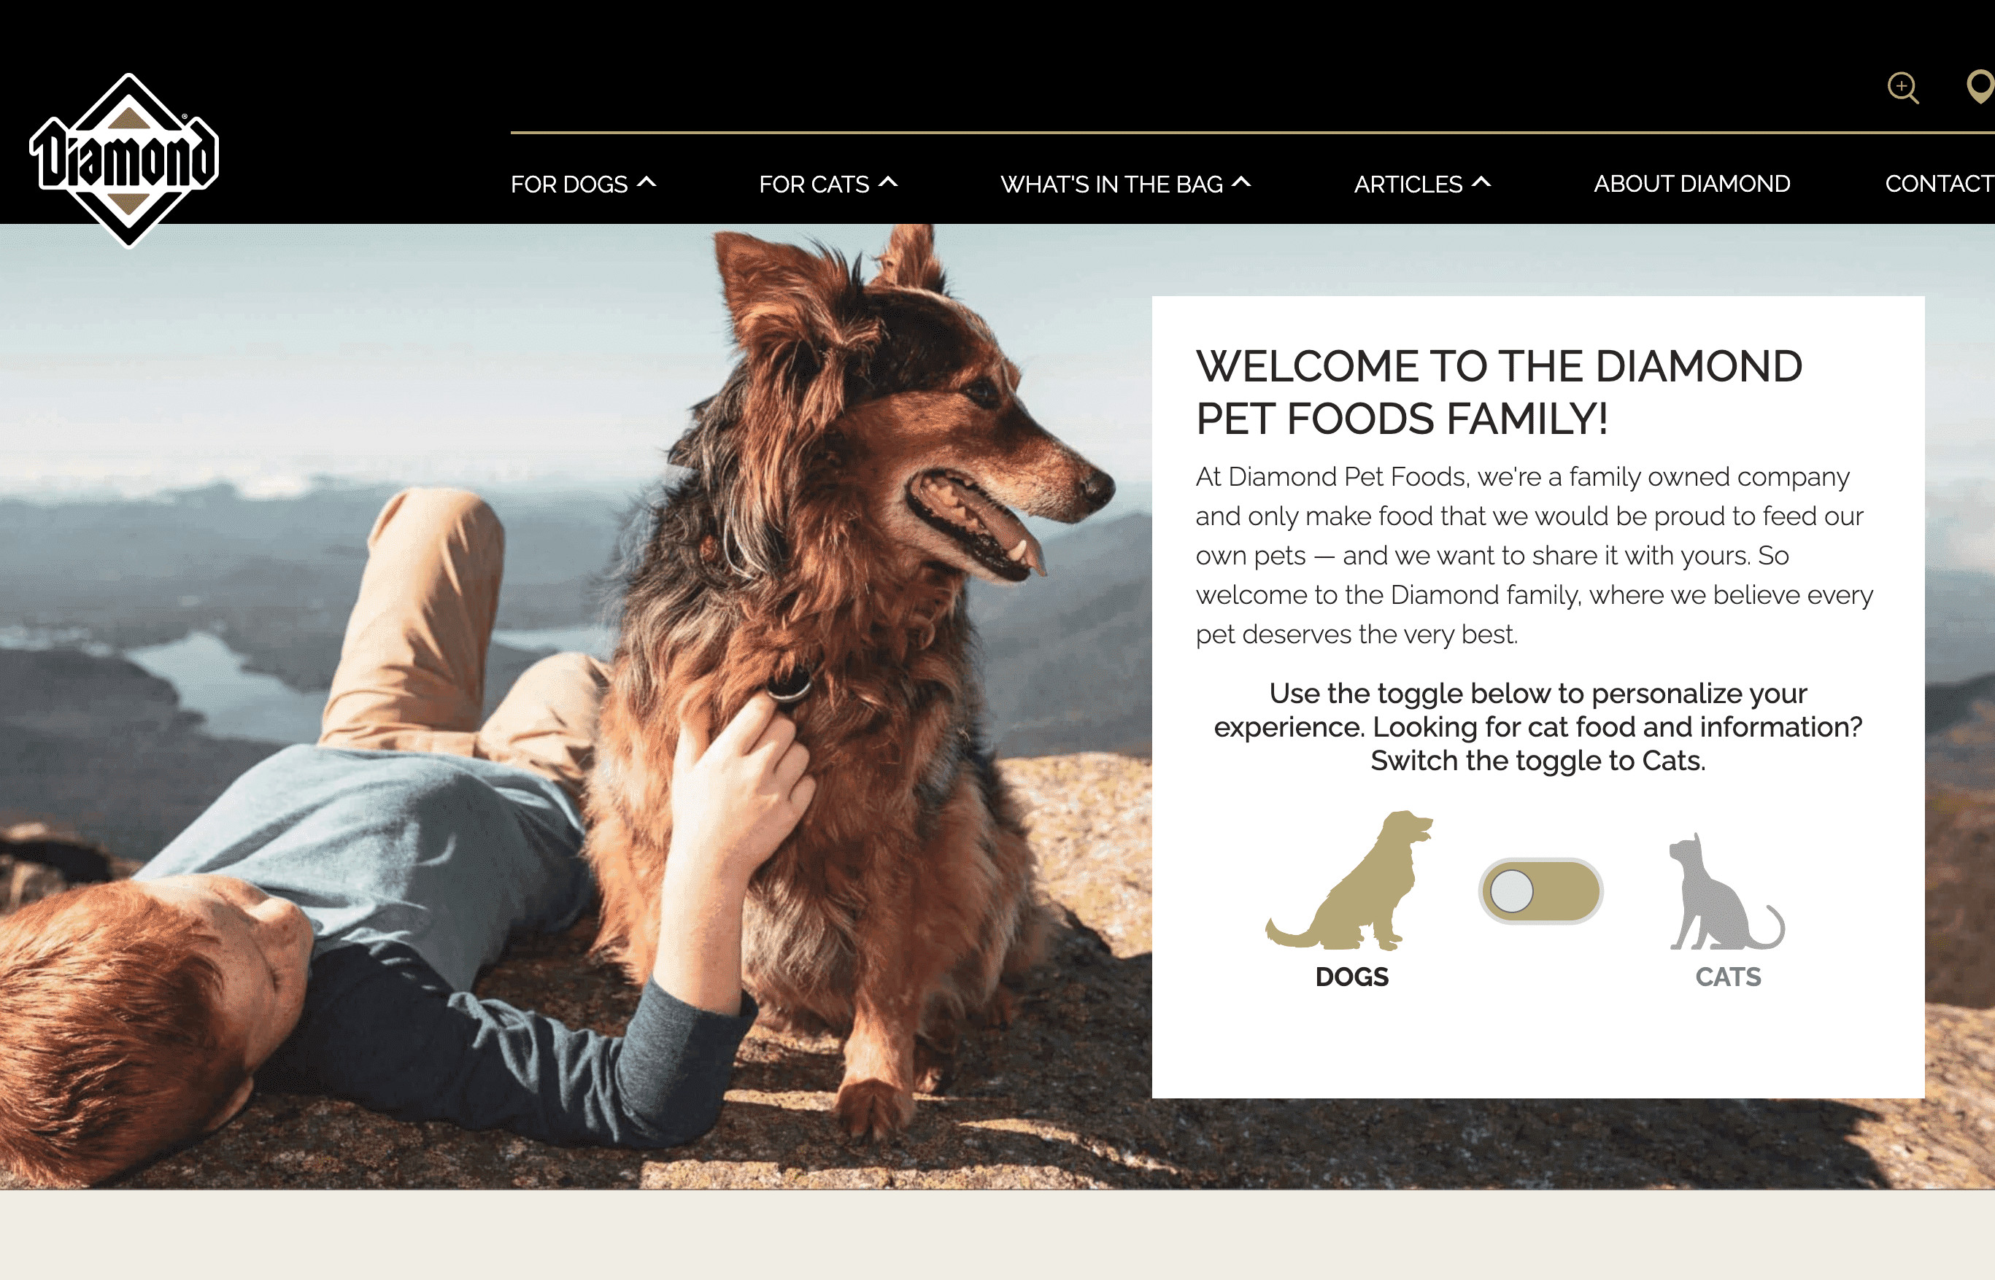Click the Welcome to the Diamond heading
The width and height of the screenshot is (1995, 1280).
[1499, 392]
